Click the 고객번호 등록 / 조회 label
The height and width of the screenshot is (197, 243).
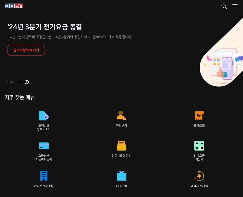44,127
